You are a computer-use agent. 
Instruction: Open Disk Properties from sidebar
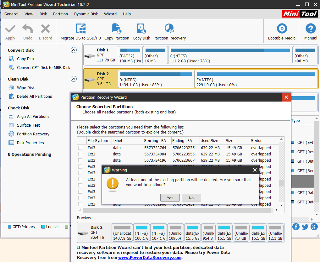pyautogui.click(x=30, y=143)
